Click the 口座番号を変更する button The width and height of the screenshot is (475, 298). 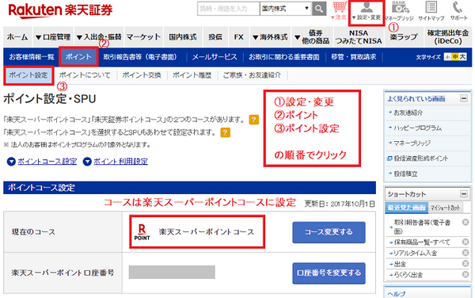(x=329, y=273)
